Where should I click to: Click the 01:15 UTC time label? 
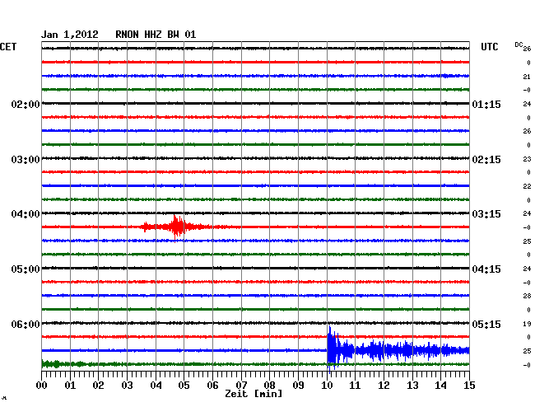[486, 104]
